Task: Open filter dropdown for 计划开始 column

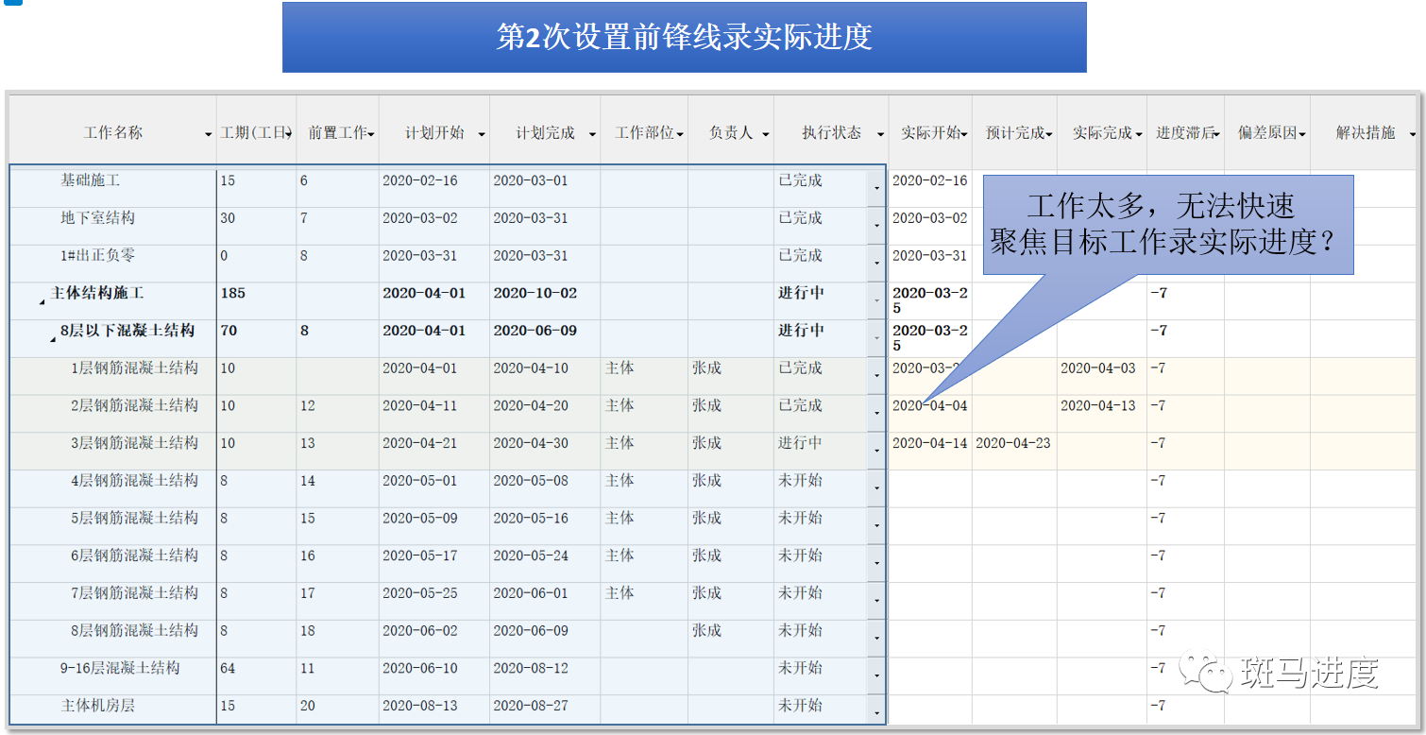Action: [x=482, y=135]
